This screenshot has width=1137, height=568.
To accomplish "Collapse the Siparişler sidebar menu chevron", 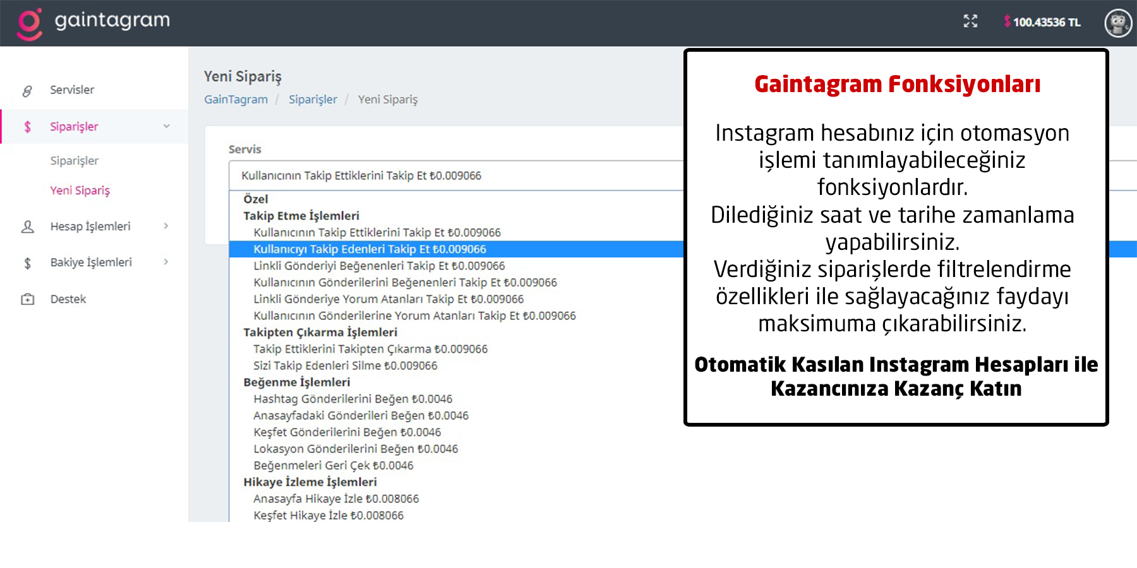I will [x=166, y=126].
